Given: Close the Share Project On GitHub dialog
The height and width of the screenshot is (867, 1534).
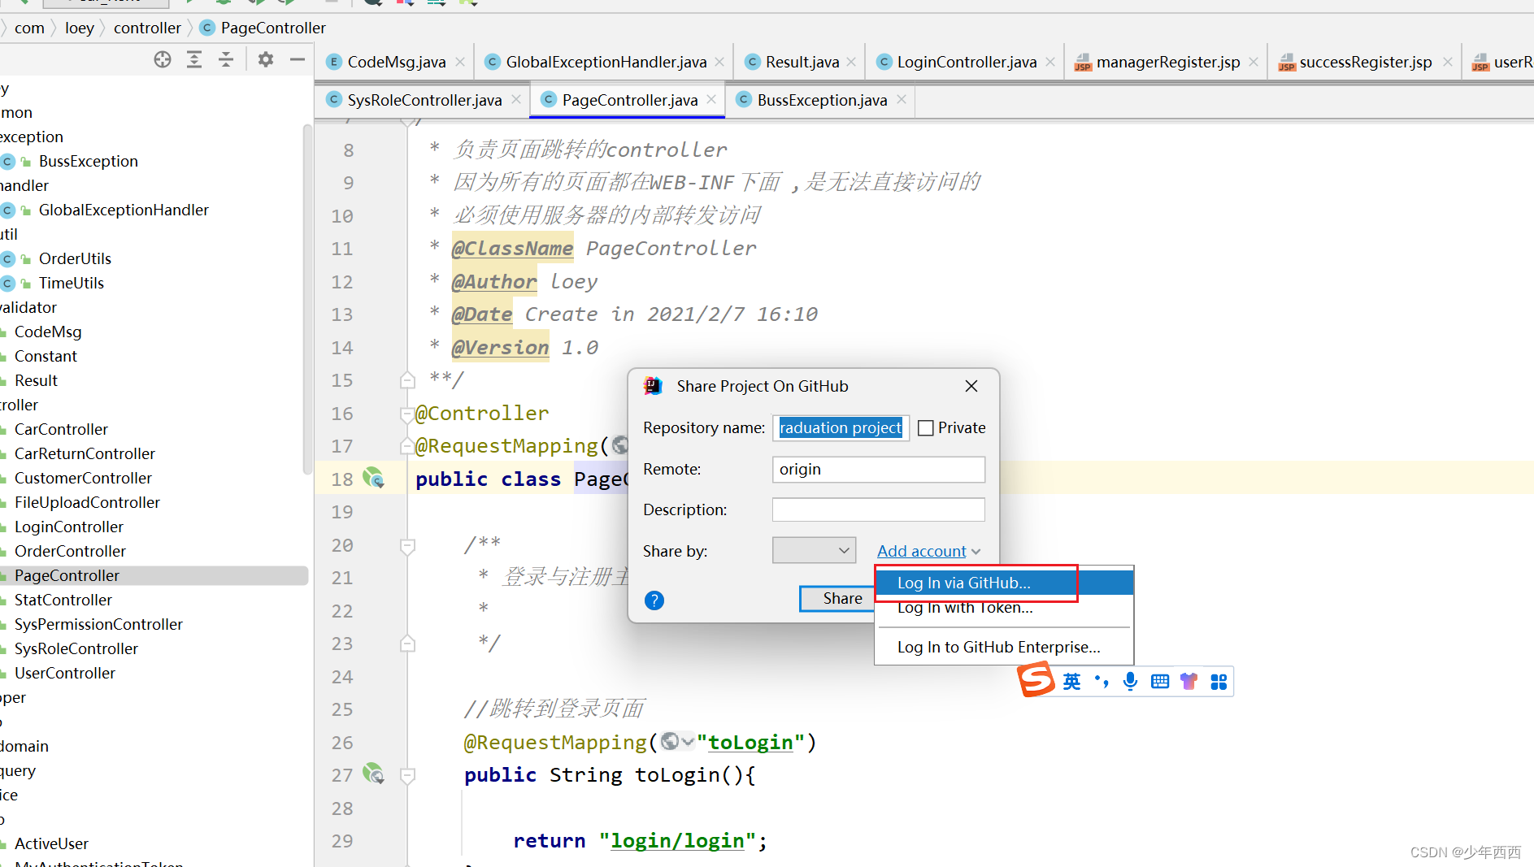Looking at the screenshot, I should tap(971, 386).
